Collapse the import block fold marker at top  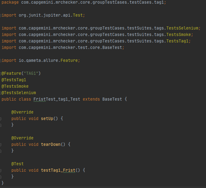click(x=1, y=15)
